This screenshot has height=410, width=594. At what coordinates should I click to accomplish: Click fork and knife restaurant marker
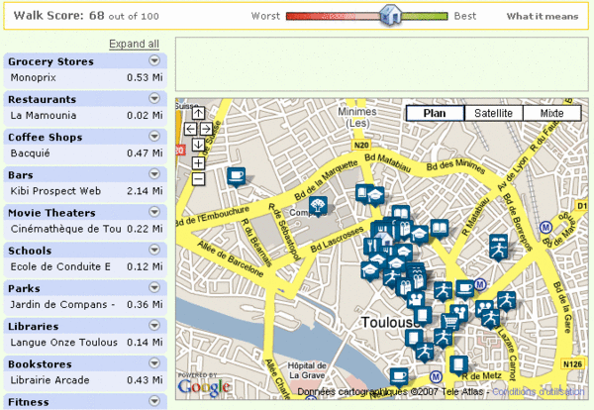coord(371,246)
